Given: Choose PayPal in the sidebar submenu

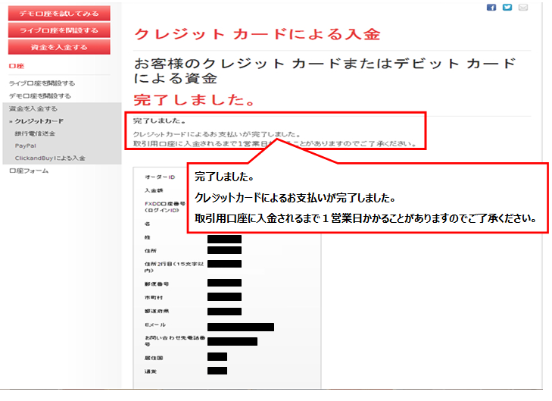Looking at the screenshot, I should [26, 146].
